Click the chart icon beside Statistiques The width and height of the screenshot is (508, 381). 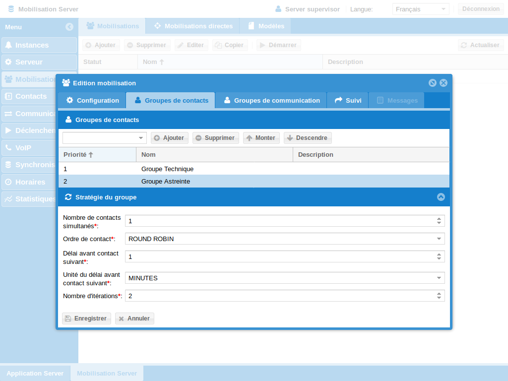[8, 199]
